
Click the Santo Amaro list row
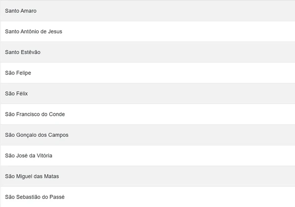pyautogui.click(x=147, y=11)
